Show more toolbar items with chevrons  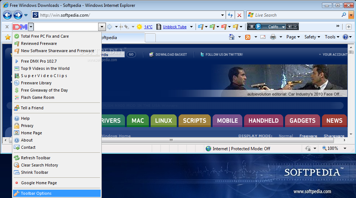[338, 26]
